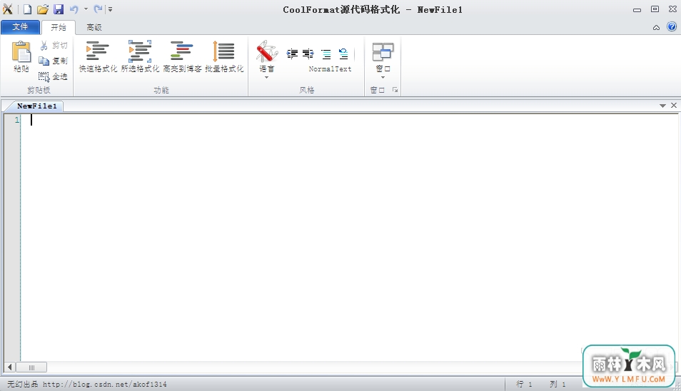The image size is (681, 391).
Task: Run 快速格式化 quick format
Action: (x=98, y=56)
